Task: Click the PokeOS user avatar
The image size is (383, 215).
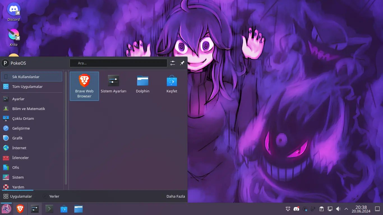Action: pos(5,63)
